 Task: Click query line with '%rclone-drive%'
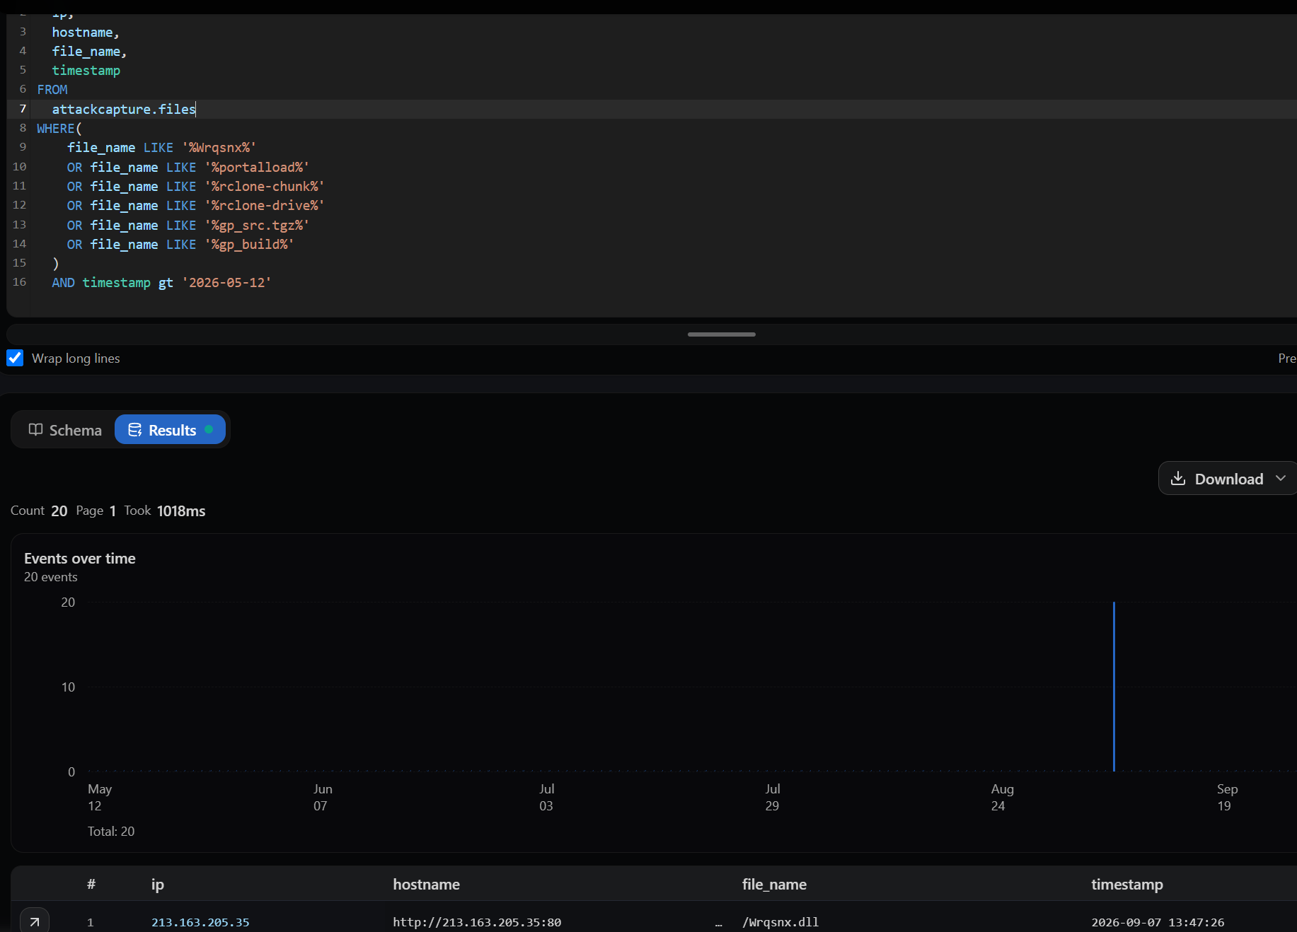pos(195,205)
